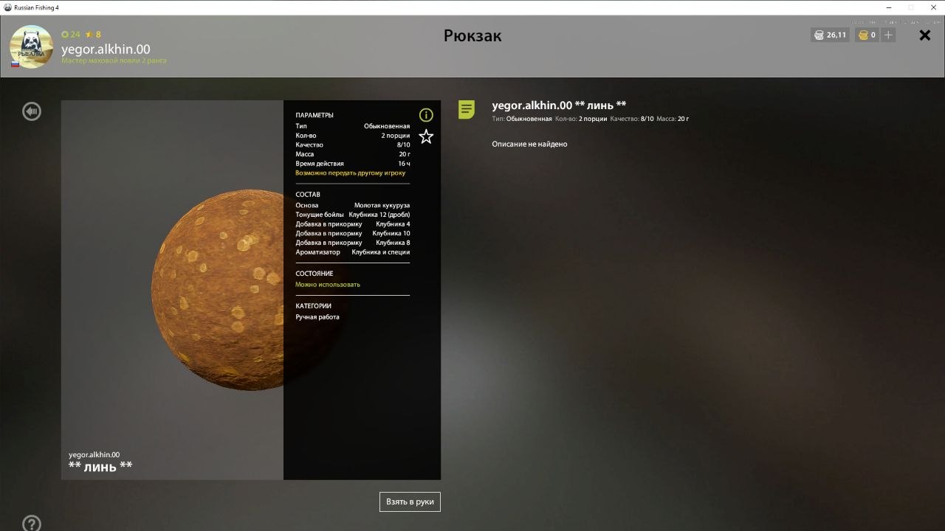This screenshot has height=531, width=945.
Task: Click the СОСТОЯНИЕ section heading
Action: [315, 274]
